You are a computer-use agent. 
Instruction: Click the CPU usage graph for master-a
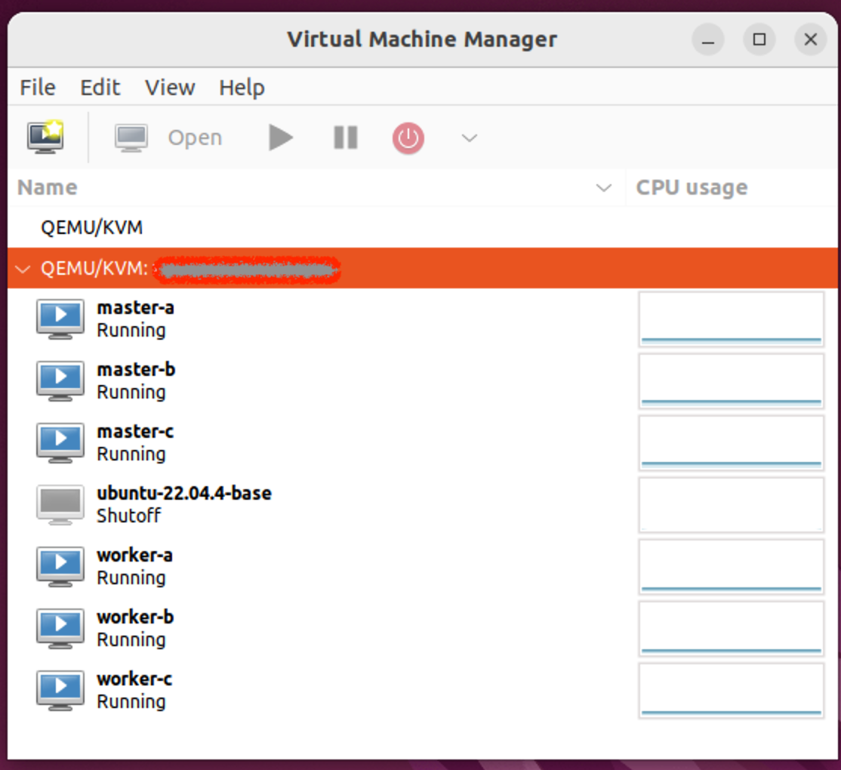(731, 319)
